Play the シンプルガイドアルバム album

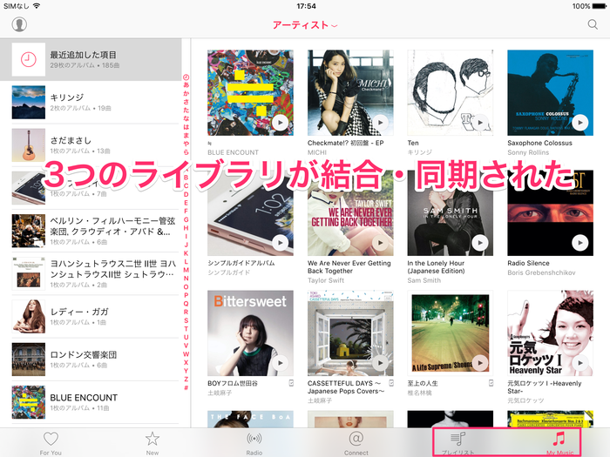coord(280,243)
